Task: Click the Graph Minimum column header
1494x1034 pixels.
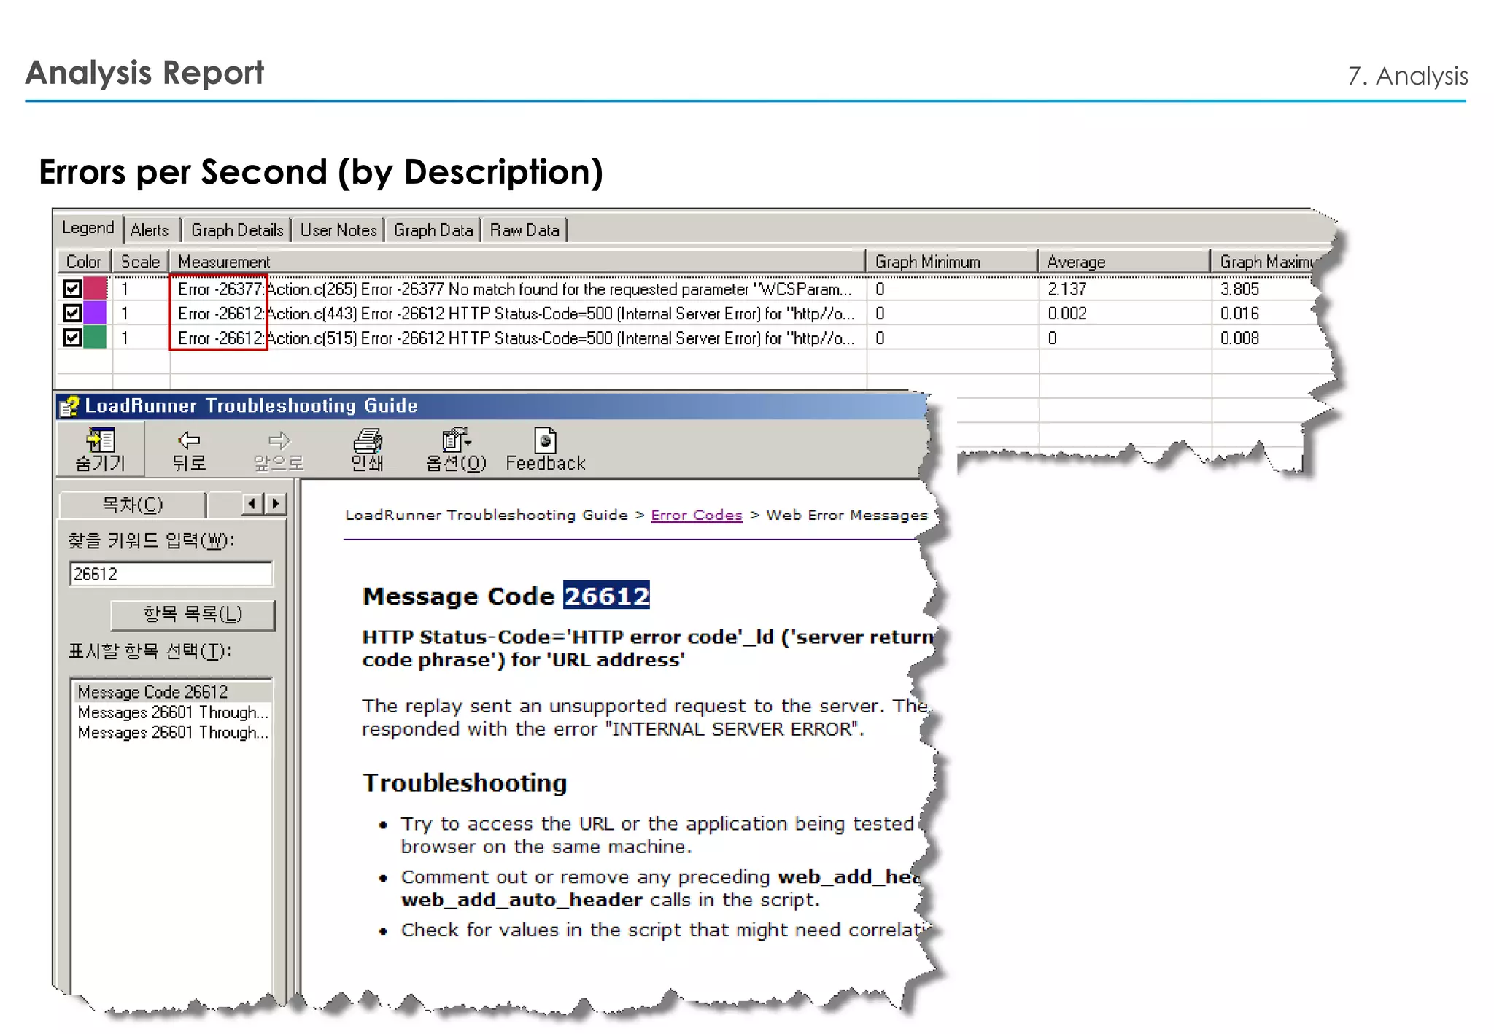Action: pyautogui.click(x=952, y=261)
